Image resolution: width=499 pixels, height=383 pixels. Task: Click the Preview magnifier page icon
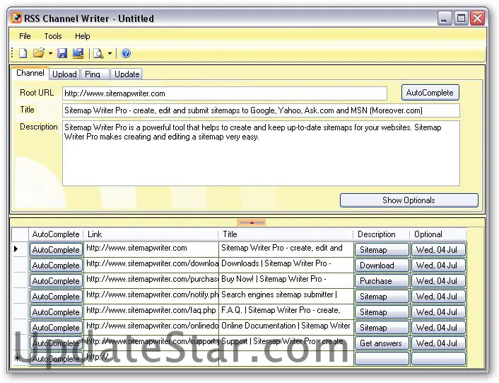tap(99, 53)
